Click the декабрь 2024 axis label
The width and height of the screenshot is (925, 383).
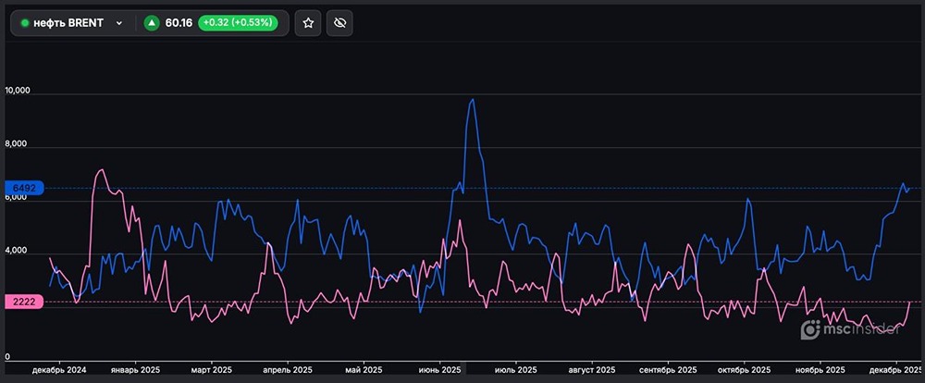tap(59, 370)
